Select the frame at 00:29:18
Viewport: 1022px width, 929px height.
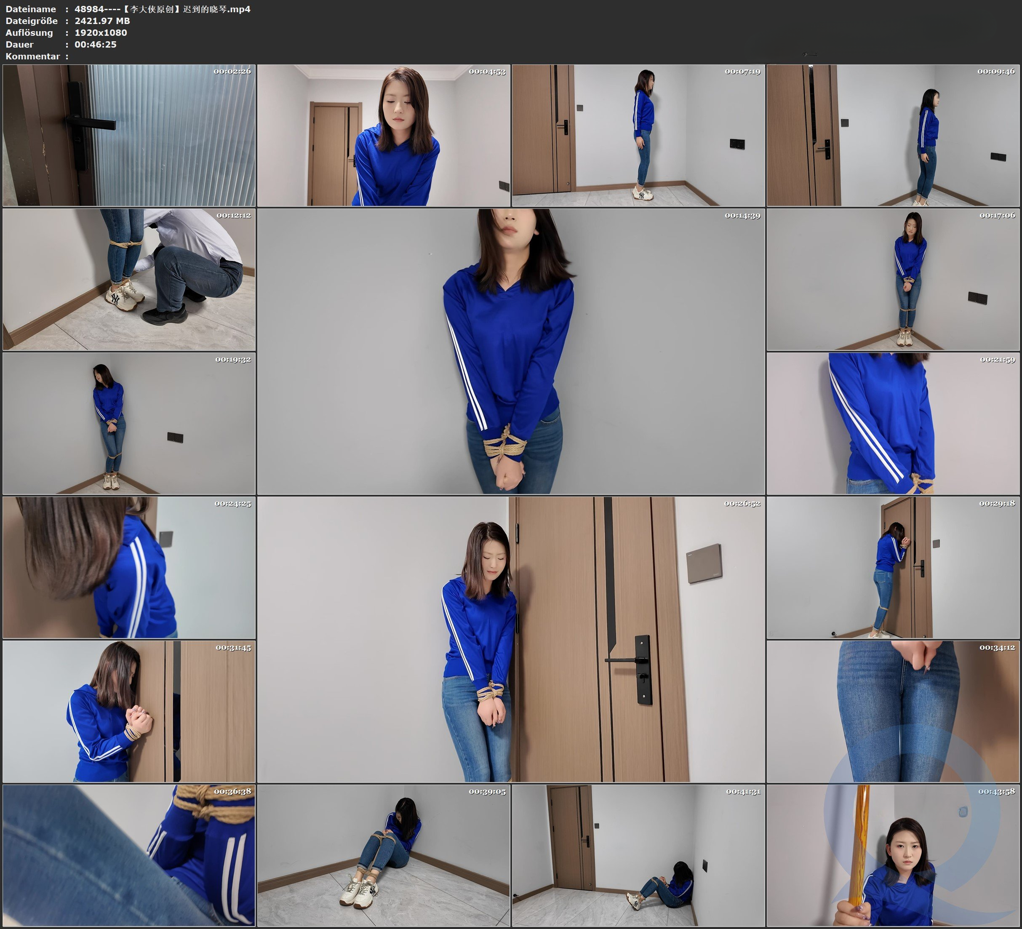point(893,567)
